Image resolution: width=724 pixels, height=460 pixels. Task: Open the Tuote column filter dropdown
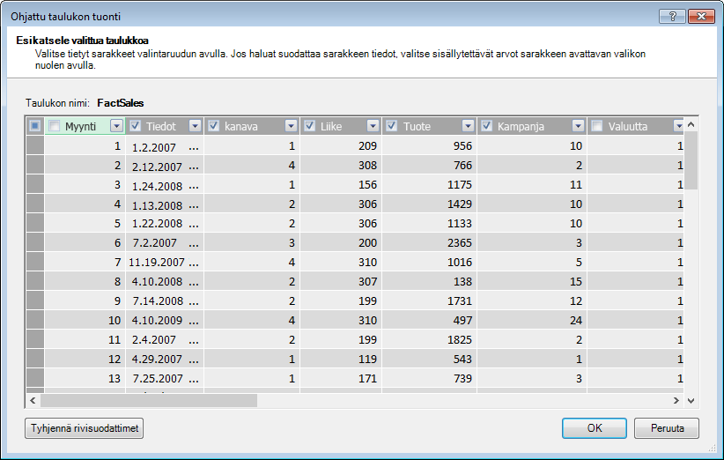point(469,126)
